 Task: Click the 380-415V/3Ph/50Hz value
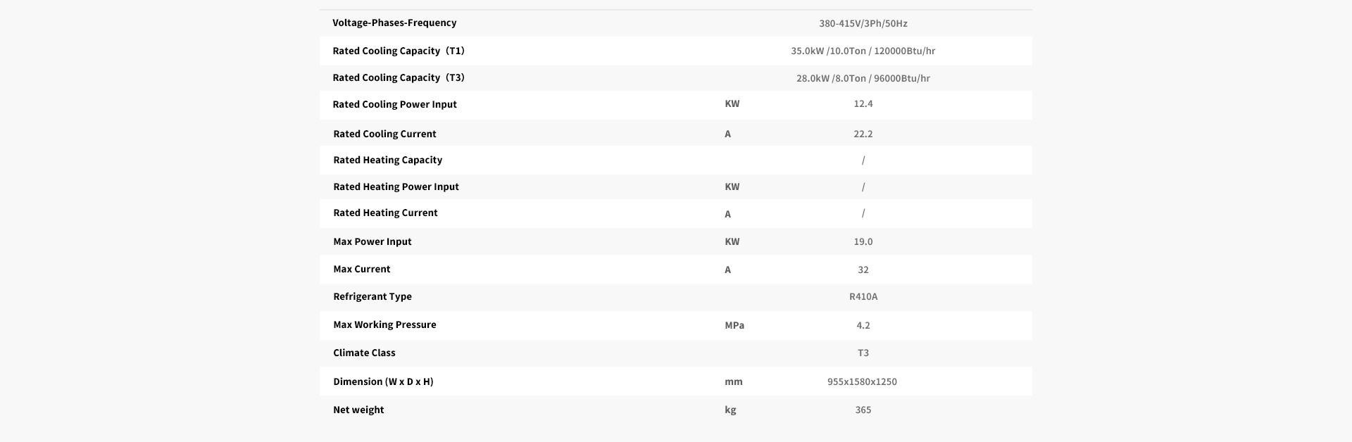[x=863, y=23]
